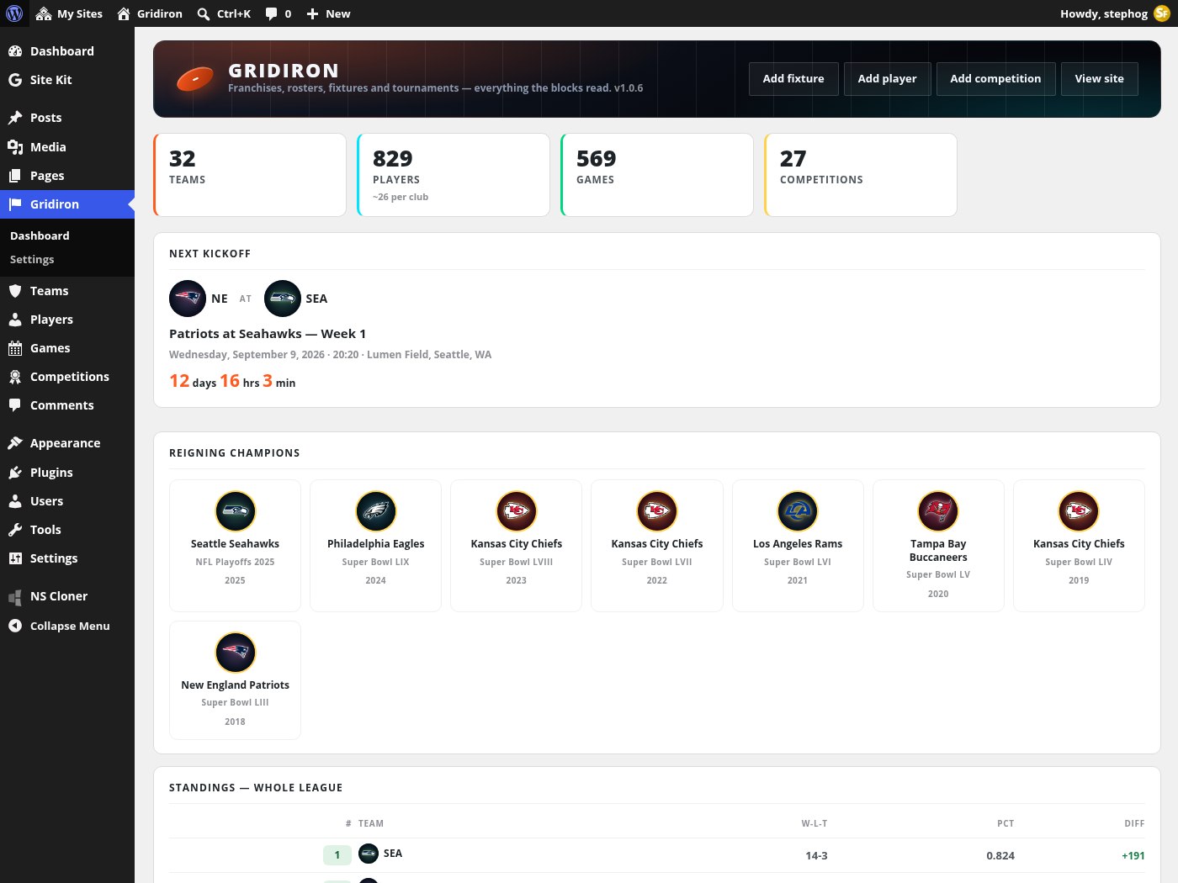Click the 14-3 record in standings

coord(816,856)
